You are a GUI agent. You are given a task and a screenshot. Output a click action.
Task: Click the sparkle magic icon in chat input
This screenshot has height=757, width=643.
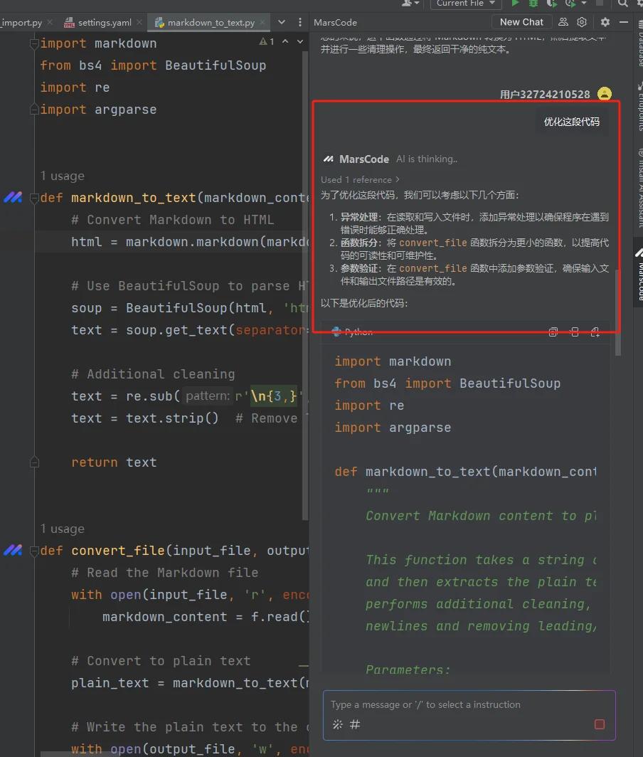(x=337, y=724)
